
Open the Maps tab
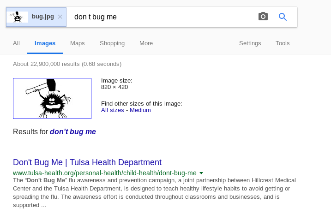click(77, 43)
